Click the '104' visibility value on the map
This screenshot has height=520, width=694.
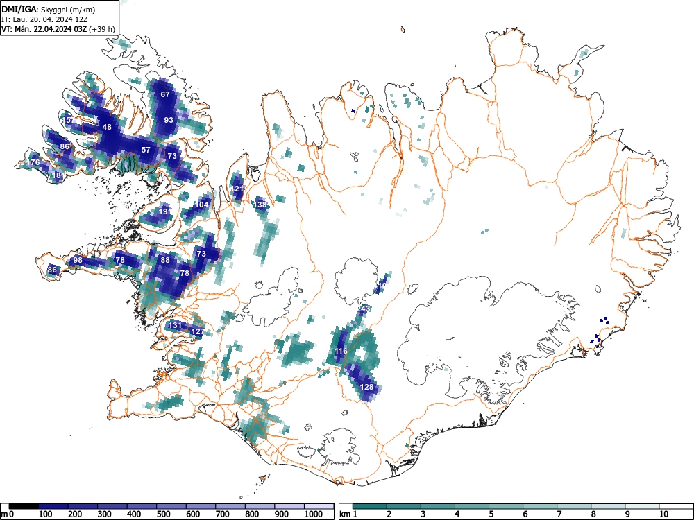click(202, 205)
